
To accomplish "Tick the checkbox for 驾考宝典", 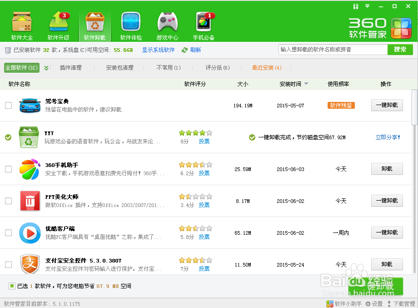I will pyautogui.click(x=9, y=105).
